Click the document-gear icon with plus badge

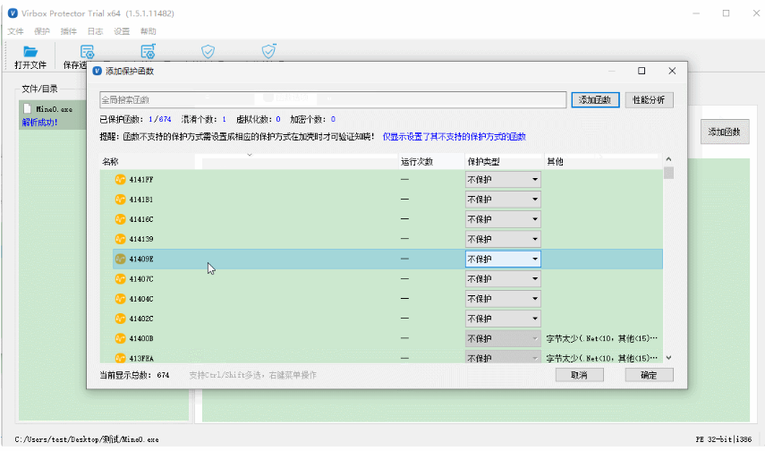(x=148, y=51)
